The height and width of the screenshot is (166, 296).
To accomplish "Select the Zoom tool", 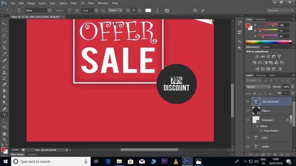I will pos(4,140).
